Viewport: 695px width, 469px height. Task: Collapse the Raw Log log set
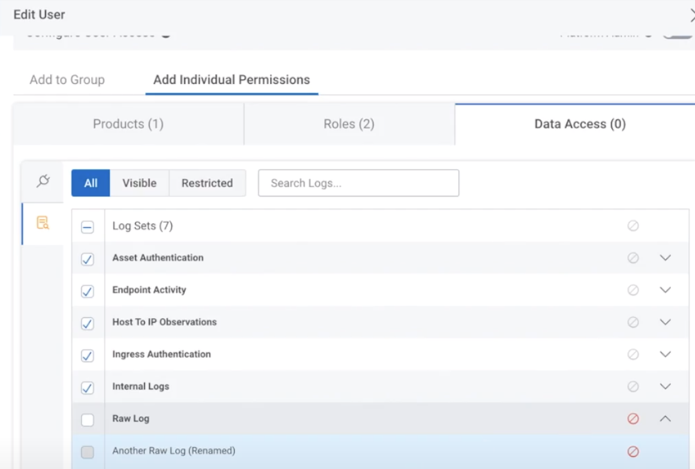[665, 419]
